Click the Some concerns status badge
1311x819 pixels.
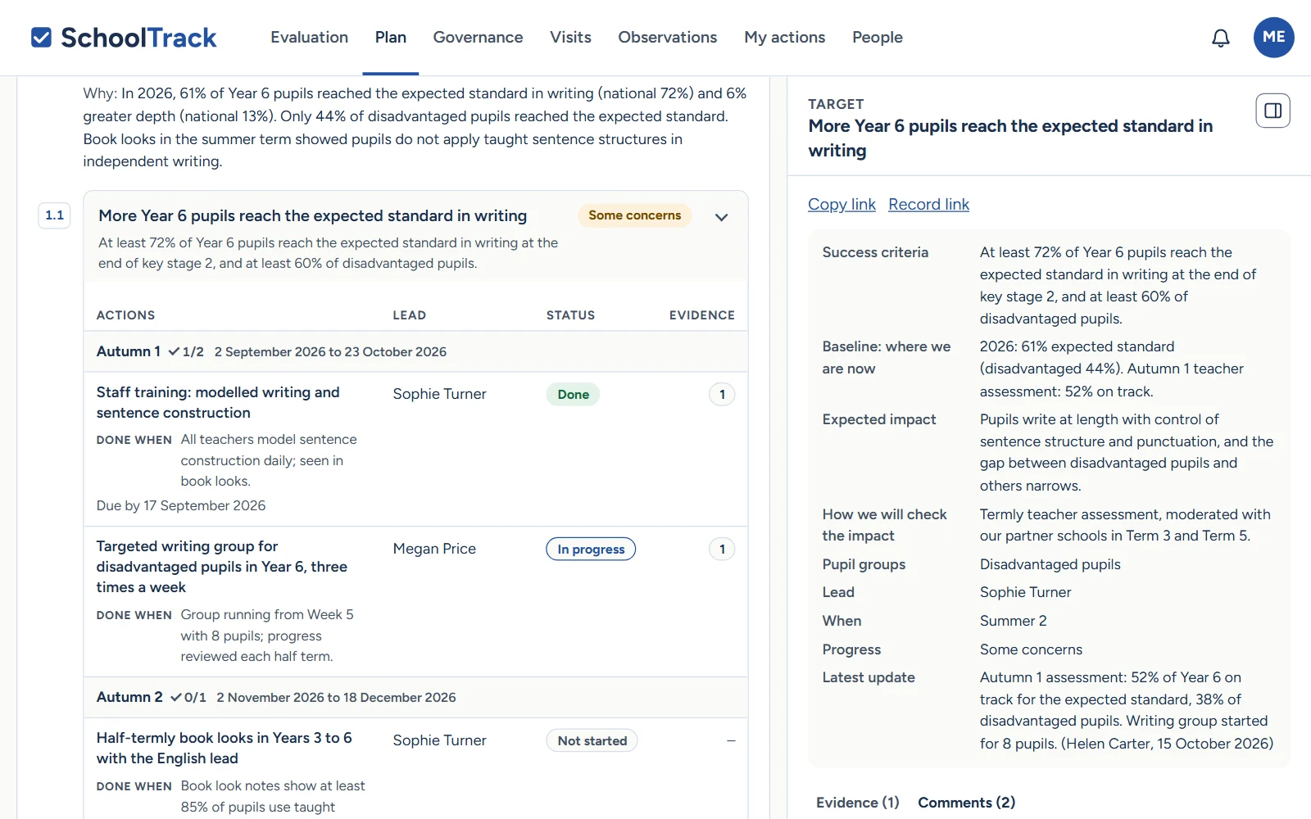[635, 215]
